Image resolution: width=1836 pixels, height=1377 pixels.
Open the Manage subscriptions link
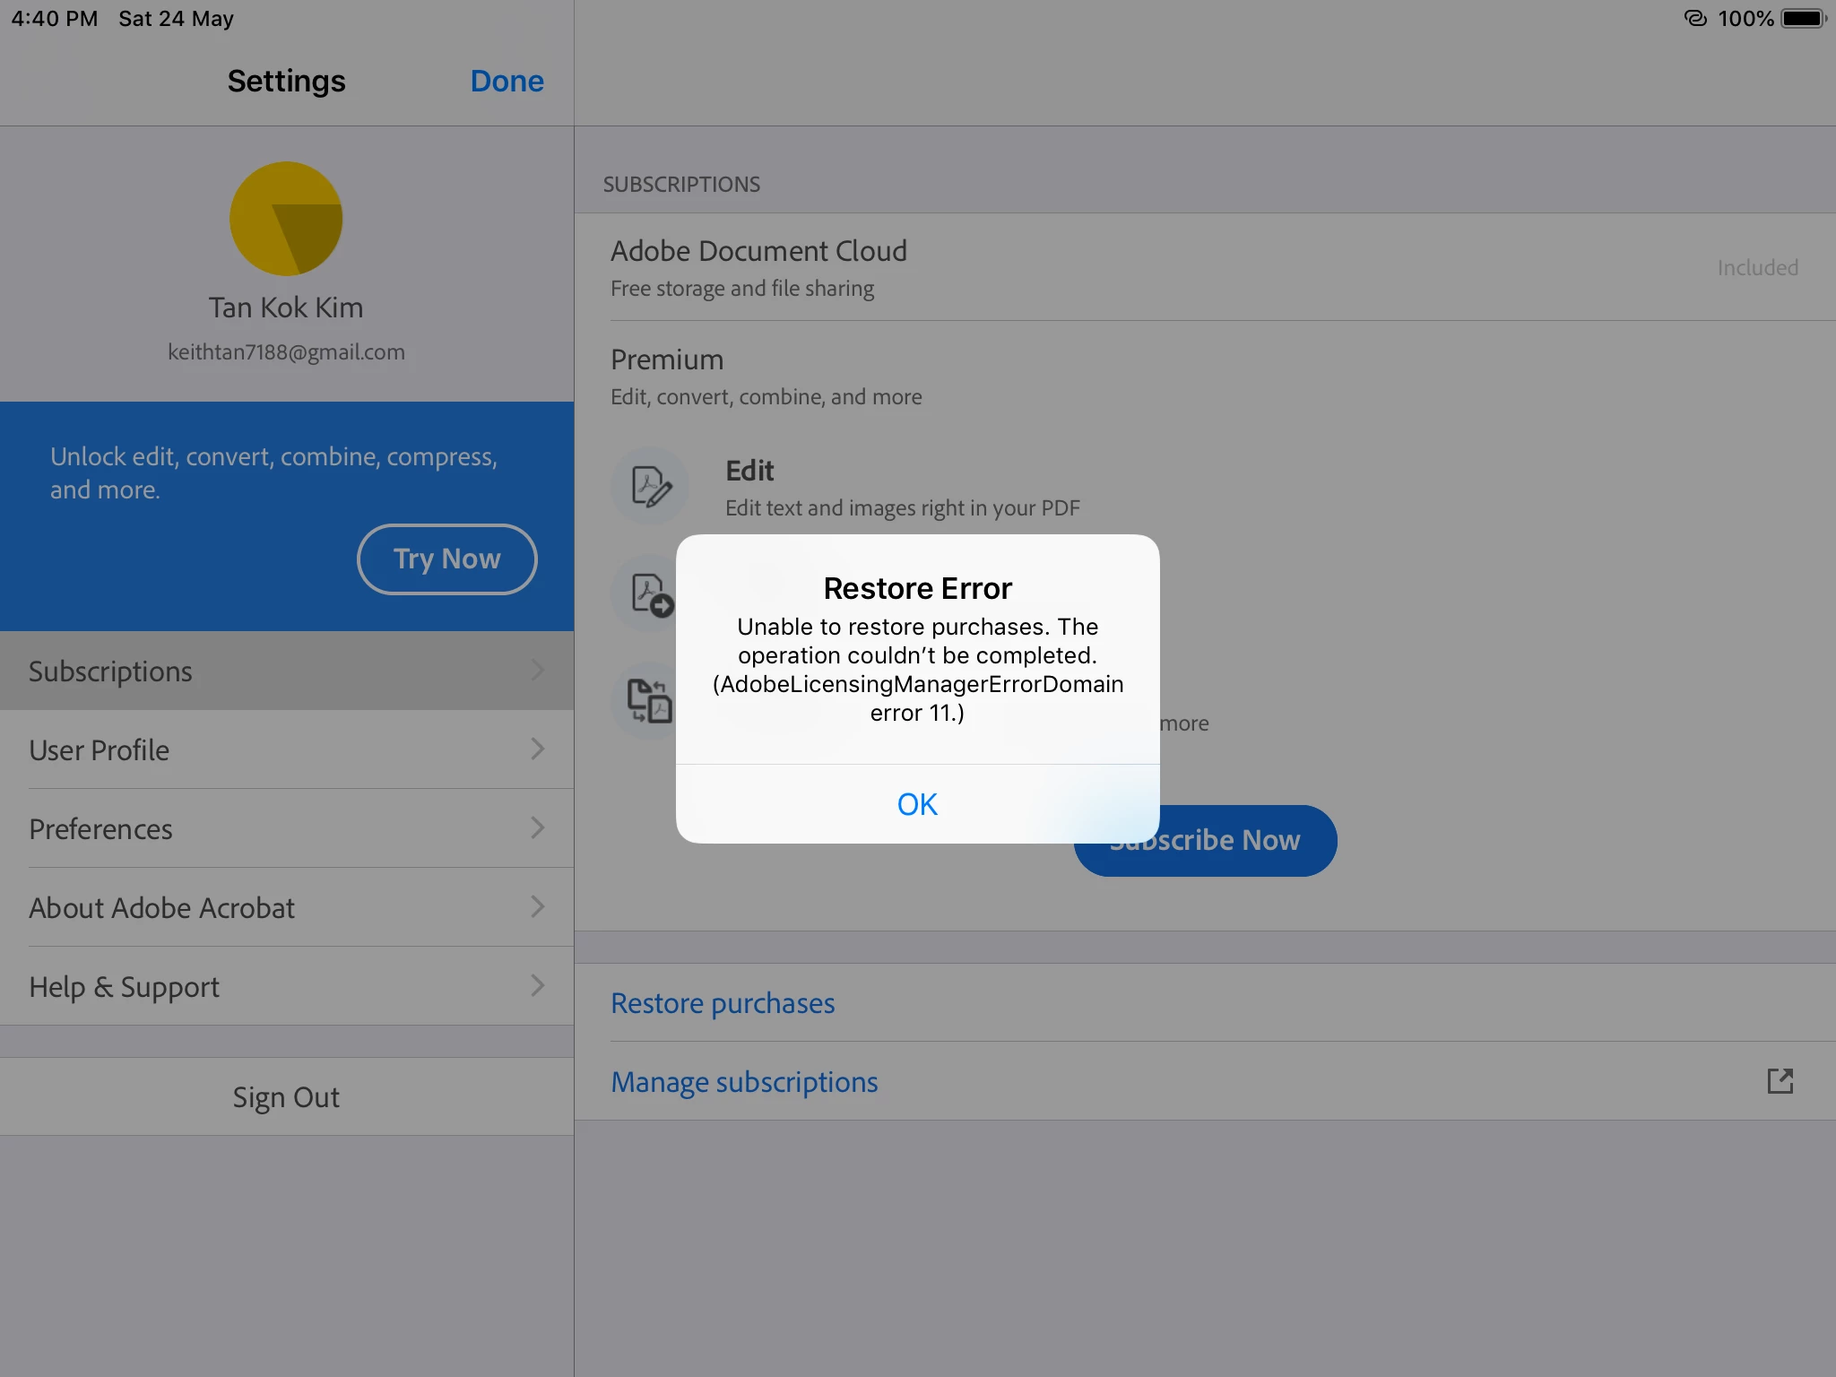tap(744, 1082)
